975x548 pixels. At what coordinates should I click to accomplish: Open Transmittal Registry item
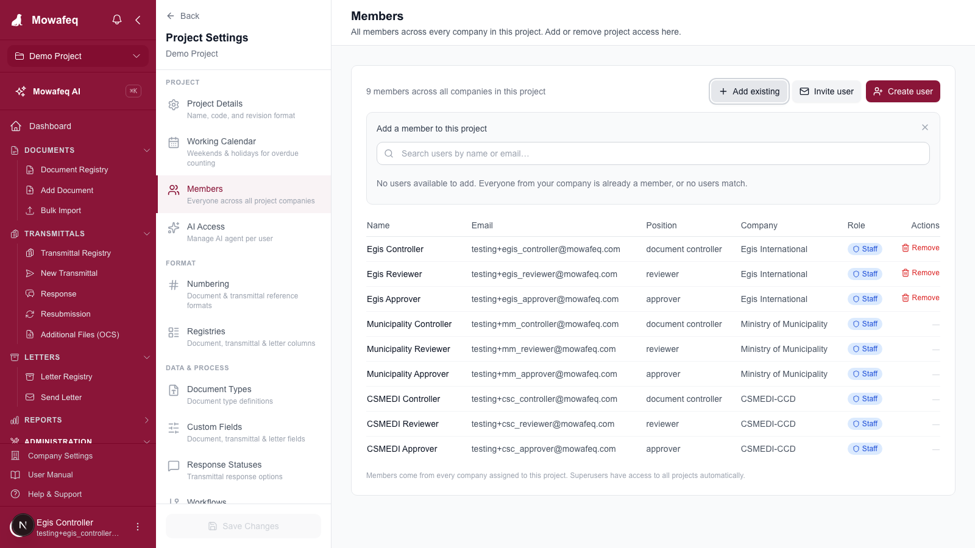[76, 253]
